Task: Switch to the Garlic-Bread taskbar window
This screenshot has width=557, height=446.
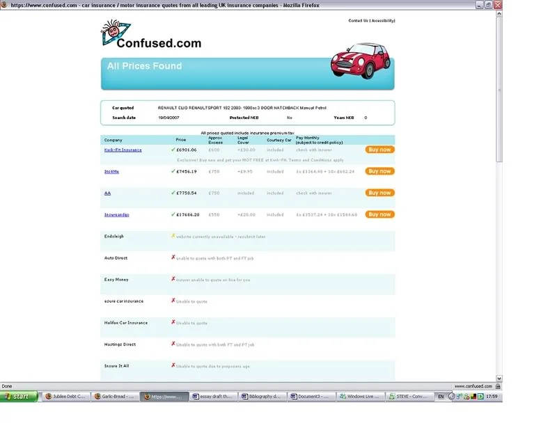Action: click(115, 397)
